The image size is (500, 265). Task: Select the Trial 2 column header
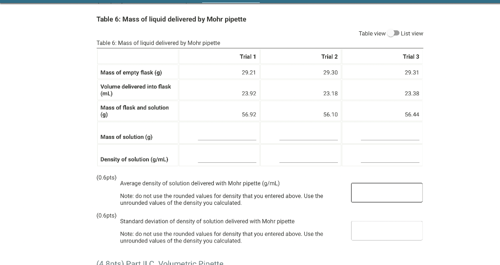(330, 57)
